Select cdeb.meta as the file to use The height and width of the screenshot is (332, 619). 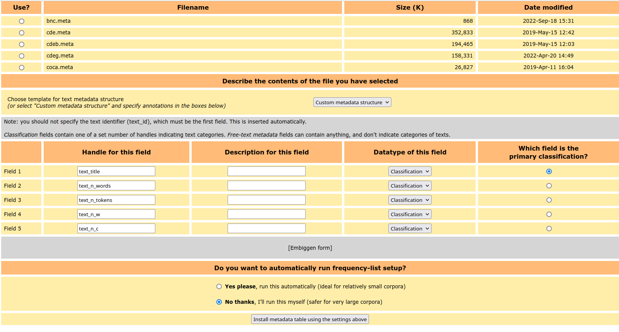pyautogui.click(x=22, y=44)
